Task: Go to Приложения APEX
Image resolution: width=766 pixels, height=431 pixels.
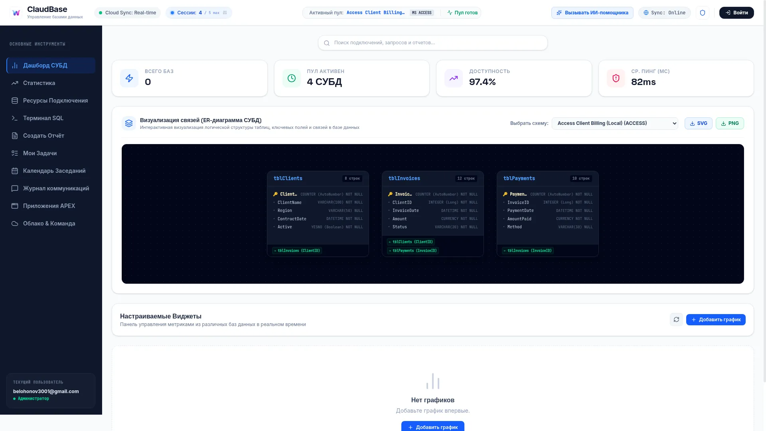Action: tap(51, 206)
